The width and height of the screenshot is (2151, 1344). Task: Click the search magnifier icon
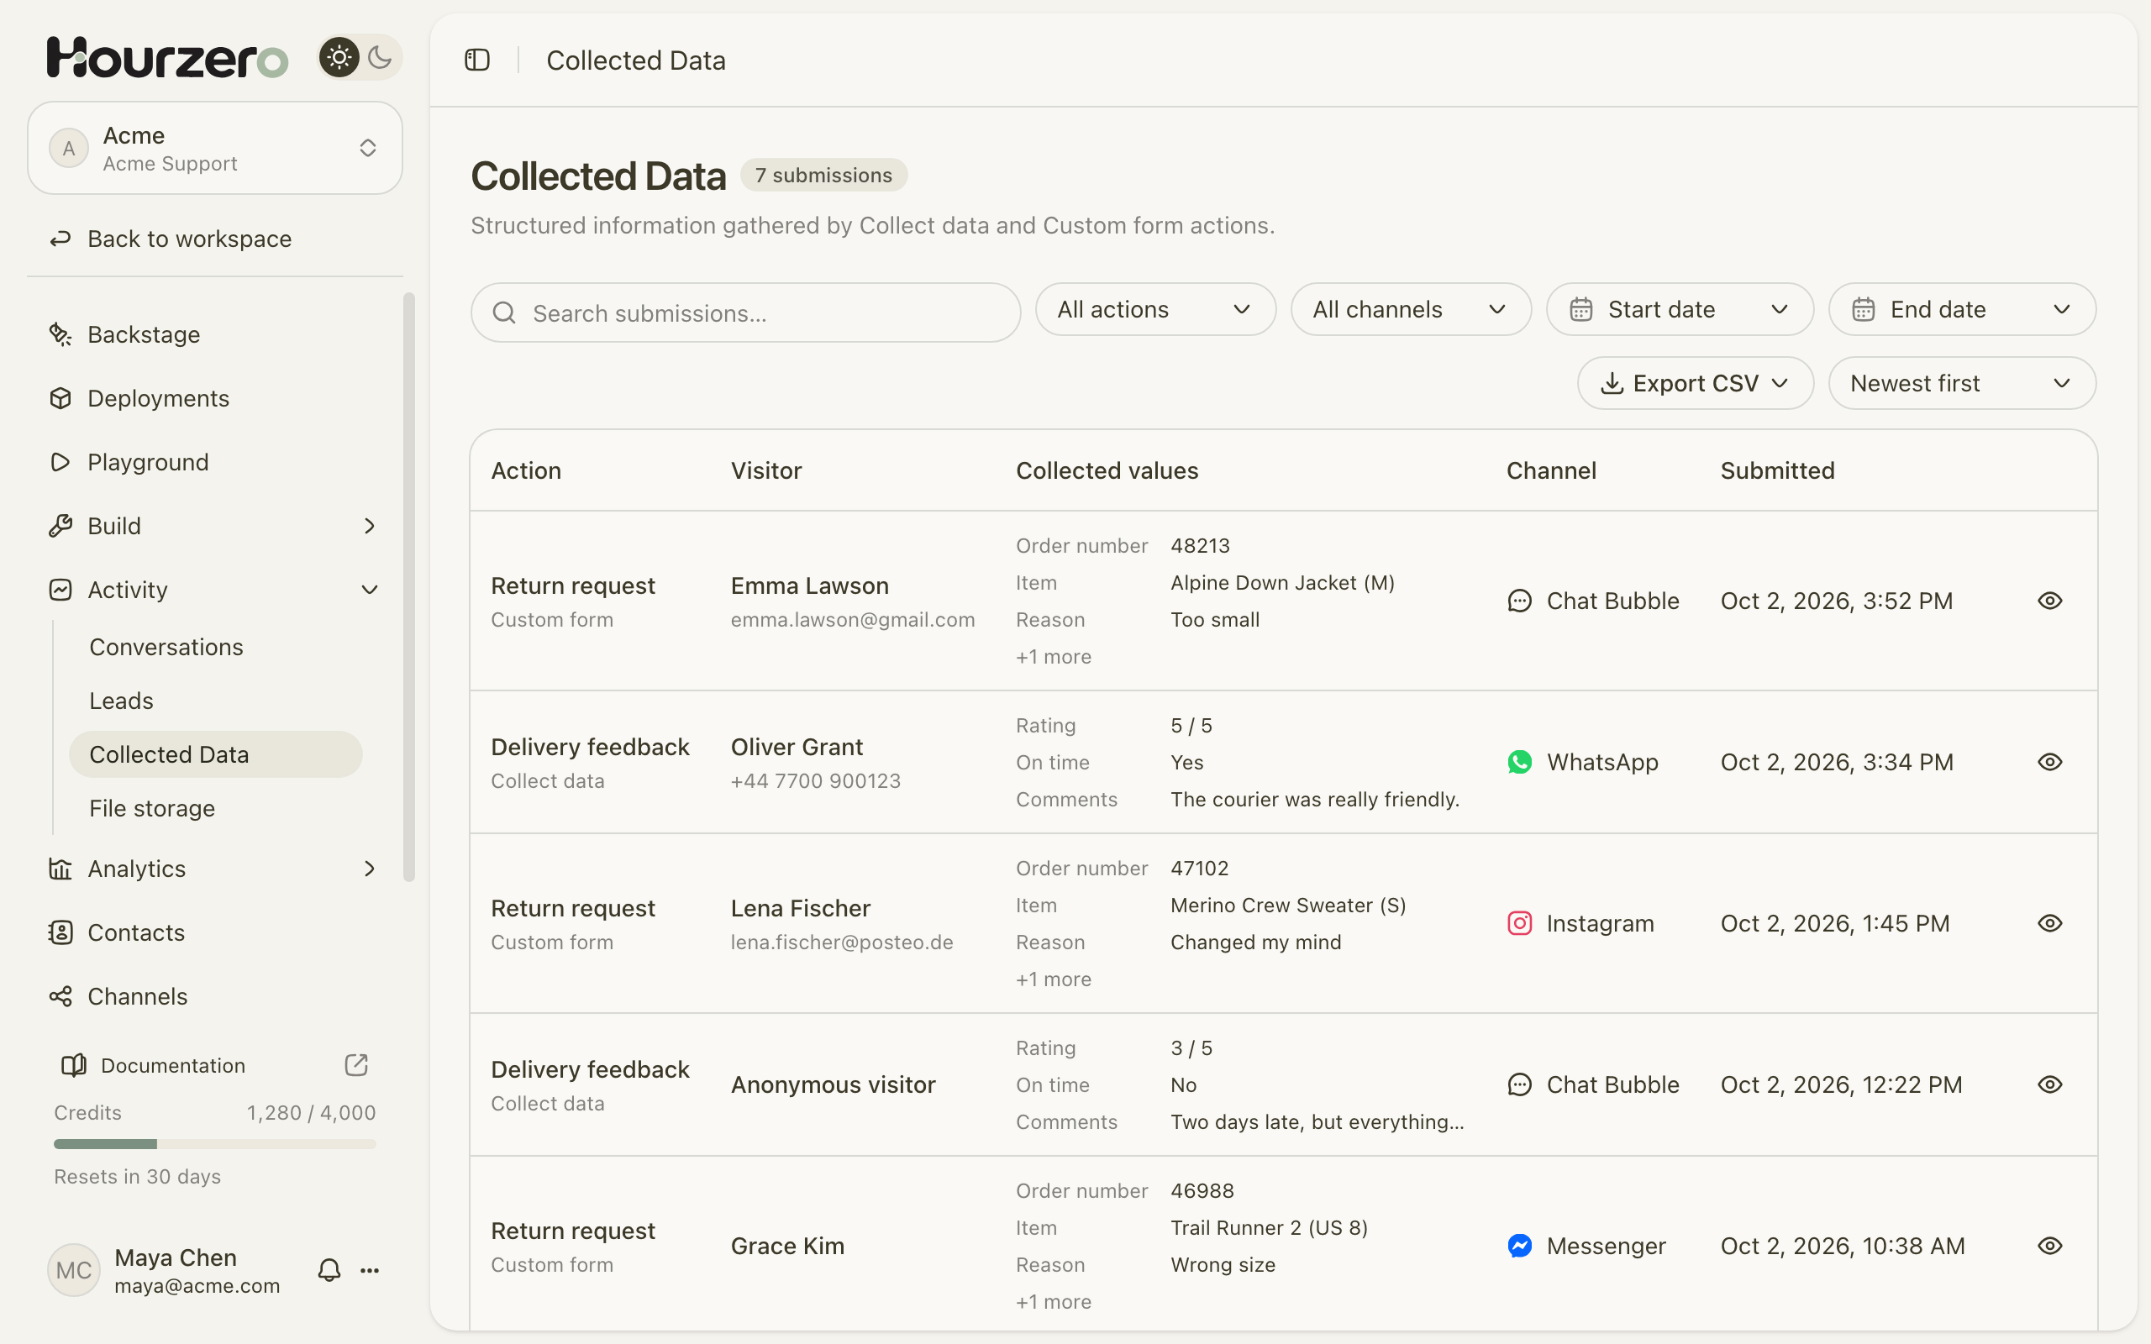tap(504, 312)
